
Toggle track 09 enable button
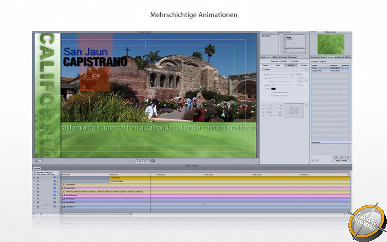coord(54,207)
